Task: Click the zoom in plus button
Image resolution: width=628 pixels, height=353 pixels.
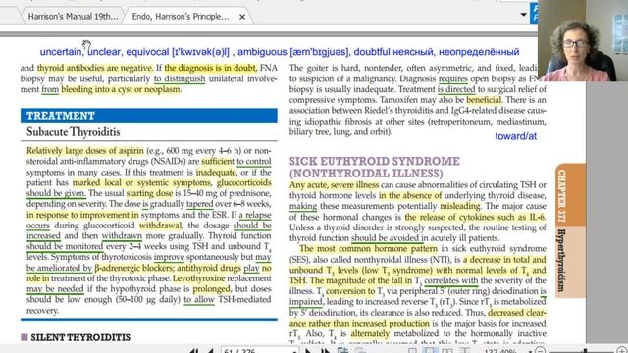Action: pyautogui.click(x=622, y=351)
